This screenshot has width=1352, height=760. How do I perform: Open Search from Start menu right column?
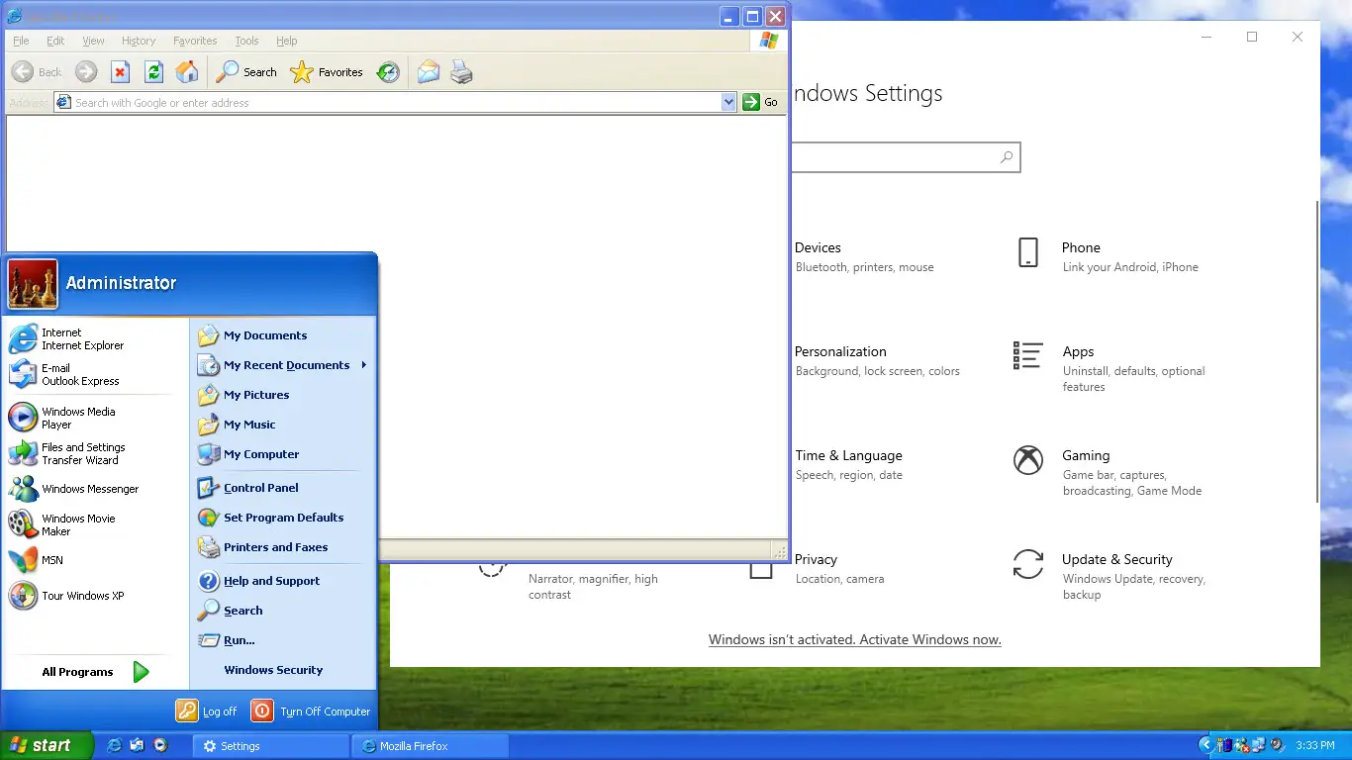click(x=282, y=611)
